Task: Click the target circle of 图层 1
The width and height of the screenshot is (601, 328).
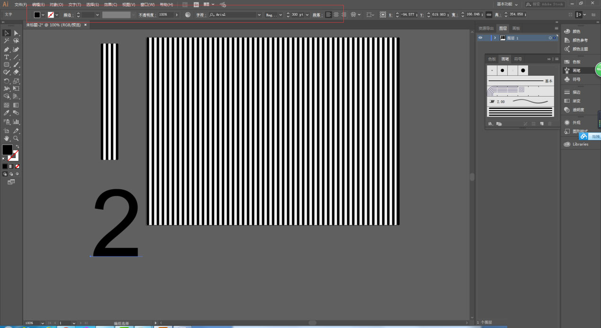Action: pos(550,38)
